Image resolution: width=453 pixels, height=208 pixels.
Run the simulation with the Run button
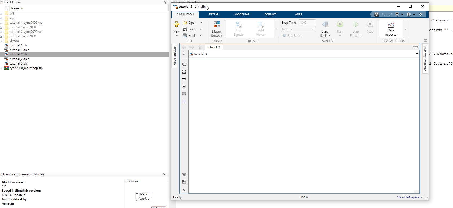[340, 25]
